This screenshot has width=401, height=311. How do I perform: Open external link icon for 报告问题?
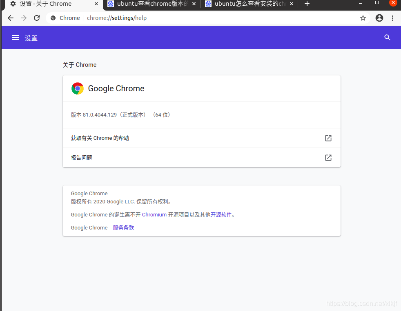click(328, 158)
